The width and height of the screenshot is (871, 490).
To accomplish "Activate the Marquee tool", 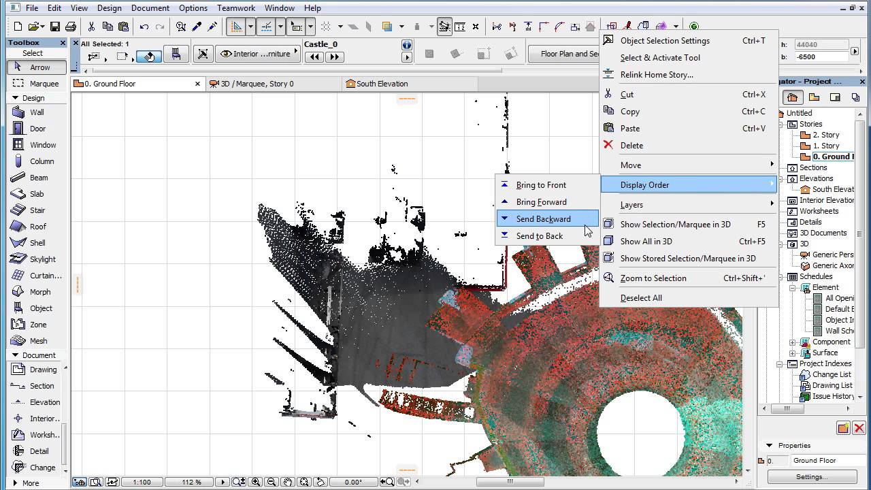I will click(x=37, y=84).
